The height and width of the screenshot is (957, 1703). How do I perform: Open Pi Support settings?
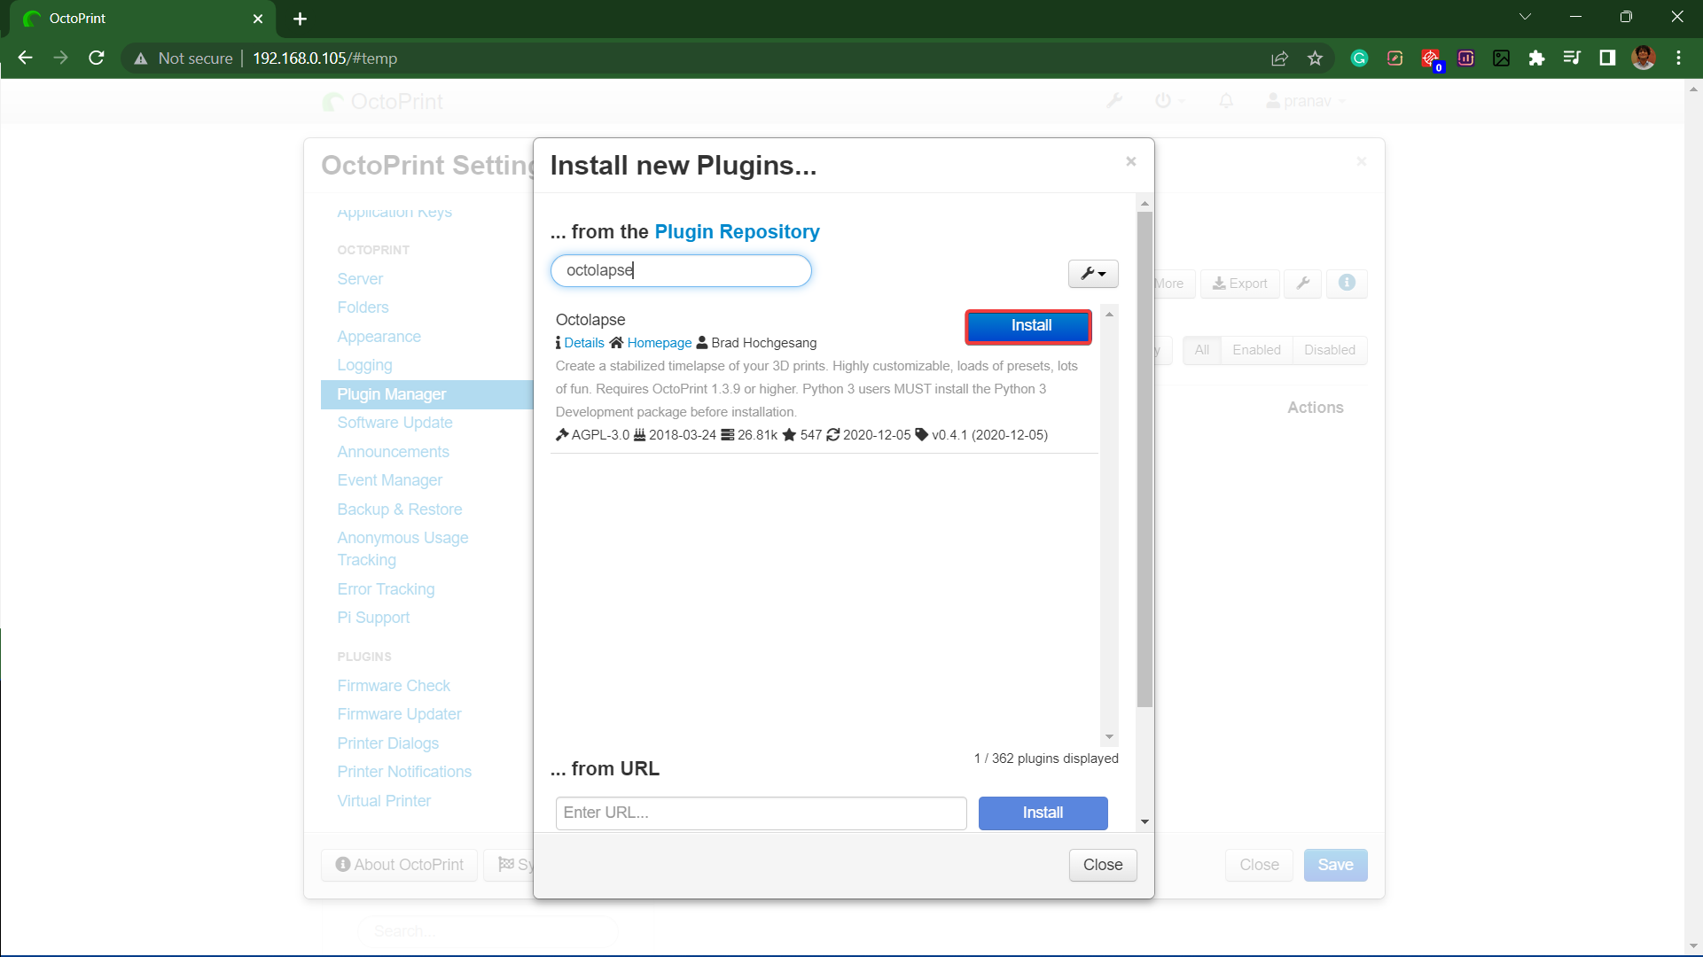pyautogui.click(x=373, y=618)
